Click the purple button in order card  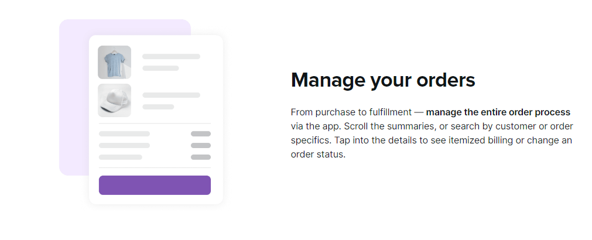[x=155, y=186]
